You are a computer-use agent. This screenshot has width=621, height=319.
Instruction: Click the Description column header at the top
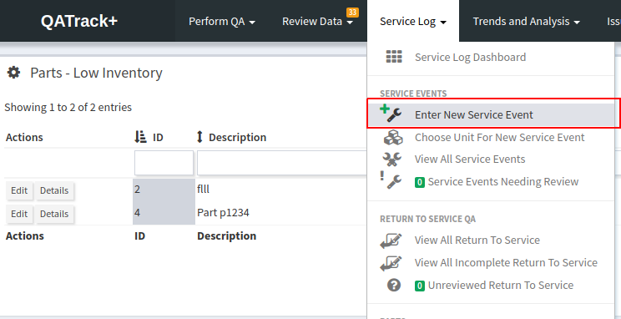(237, 138)
